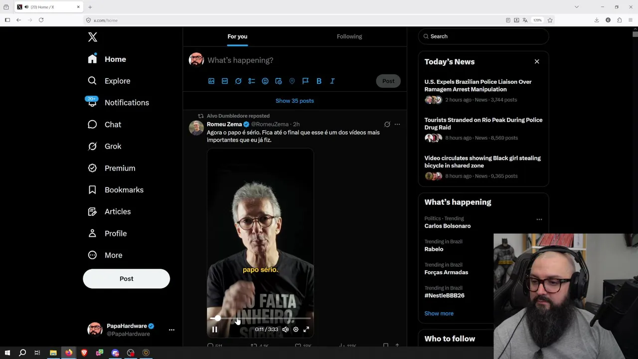Click the flag icon in composer
Screen dimensions: 638x359
(x=306, y=81)
